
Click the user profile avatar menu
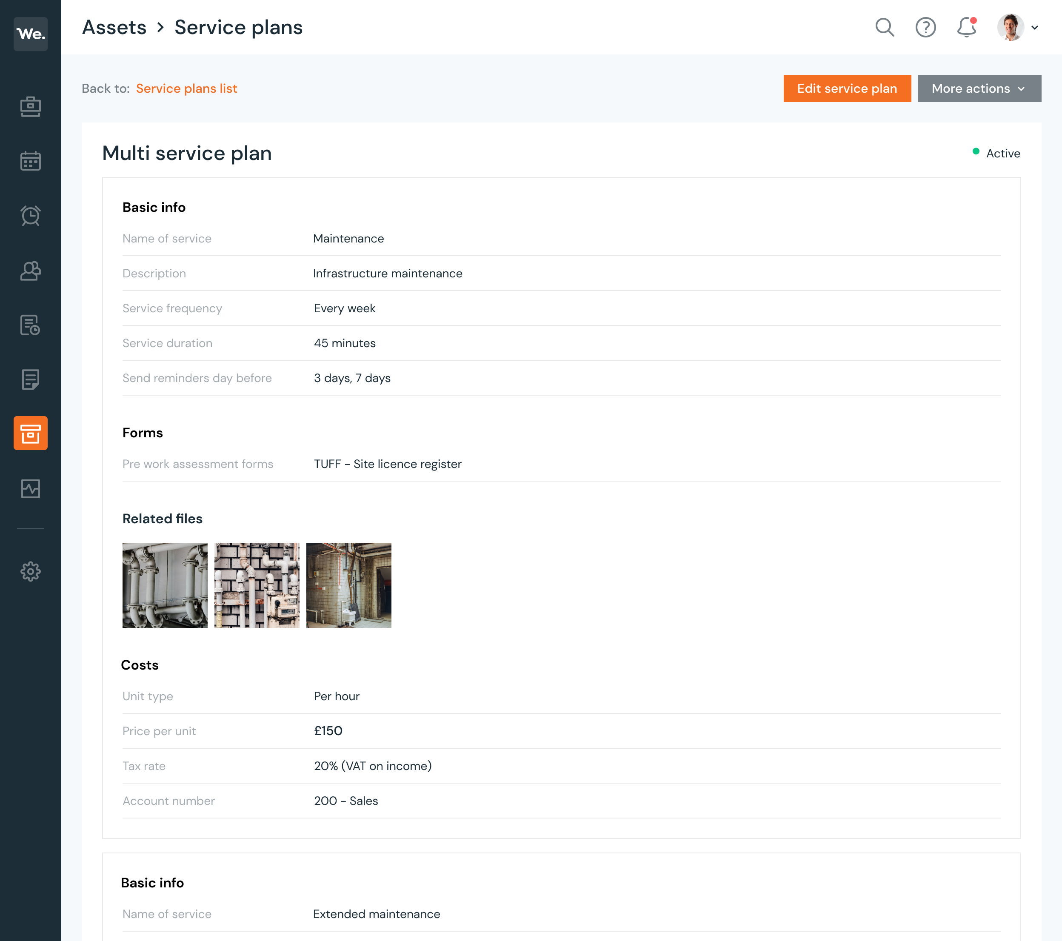[1011, 27]
